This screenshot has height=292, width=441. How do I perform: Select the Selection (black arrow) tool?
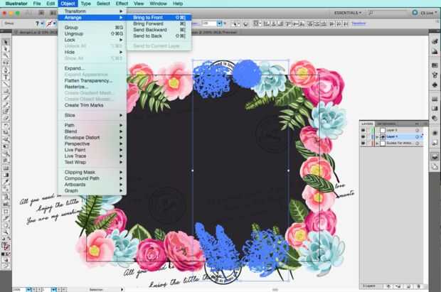pos(6,42)
